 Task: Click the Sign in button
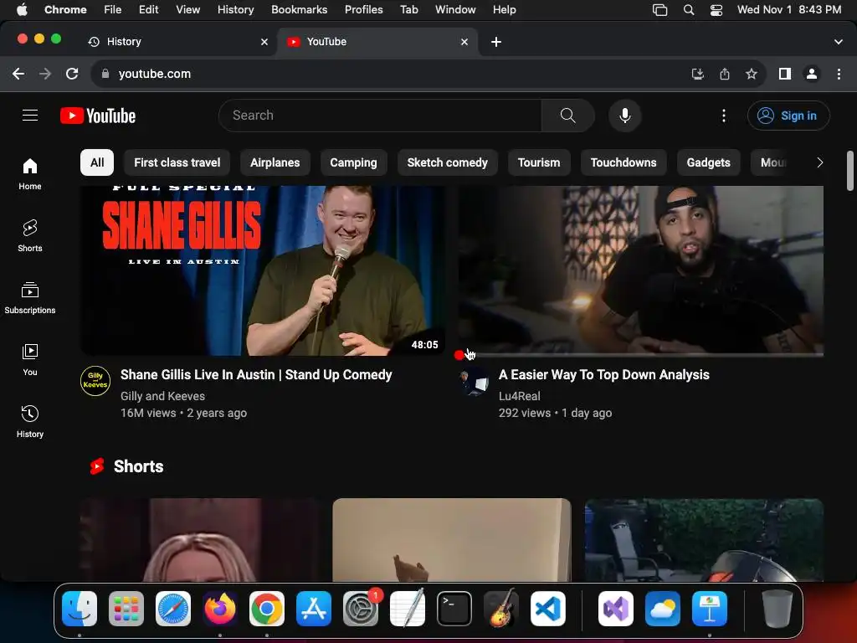pos(788,116)
